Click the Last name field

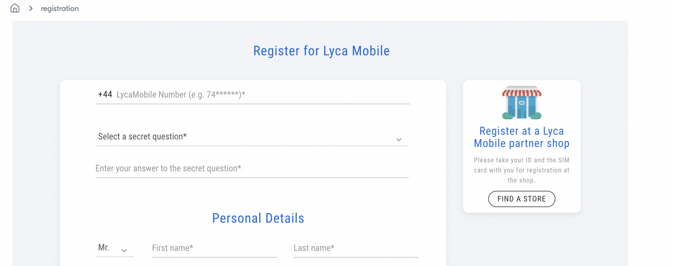click(x=355, y=248)
